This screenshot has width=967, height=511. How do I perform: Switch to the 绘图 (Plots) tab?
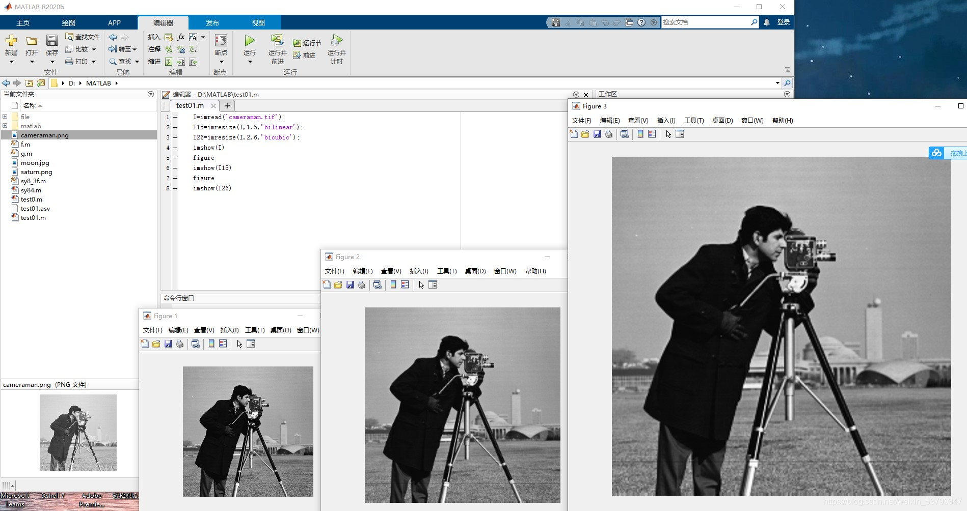pyautogui.click(x=69, y=22)
